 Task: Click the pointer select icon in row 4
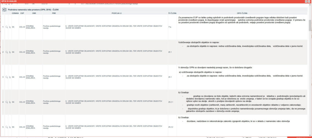point(10,102)
